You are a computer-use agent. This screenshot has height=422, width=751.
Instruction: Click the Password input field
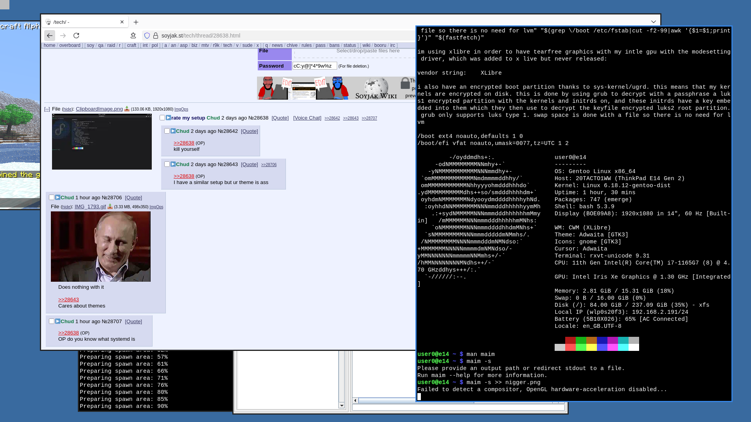tap(314, 66)
